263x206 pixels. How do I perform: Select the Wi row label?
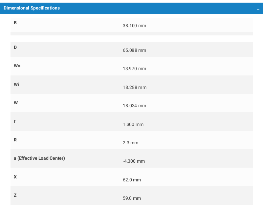(x=16, y=84)
